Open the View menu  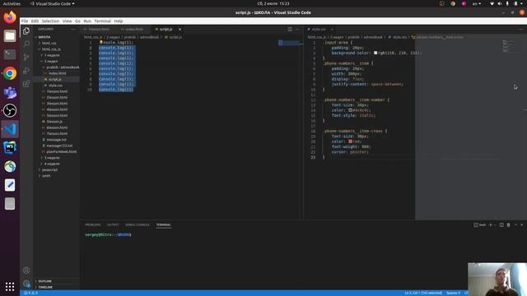pyautogui.click(x=68, y=21)
